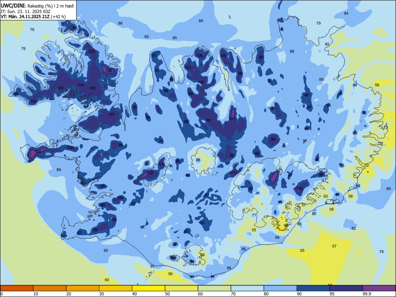Select the light blue 80–90 legend swatch
The width and height of the screenshot is (396, 297).
tap(280, 288)
